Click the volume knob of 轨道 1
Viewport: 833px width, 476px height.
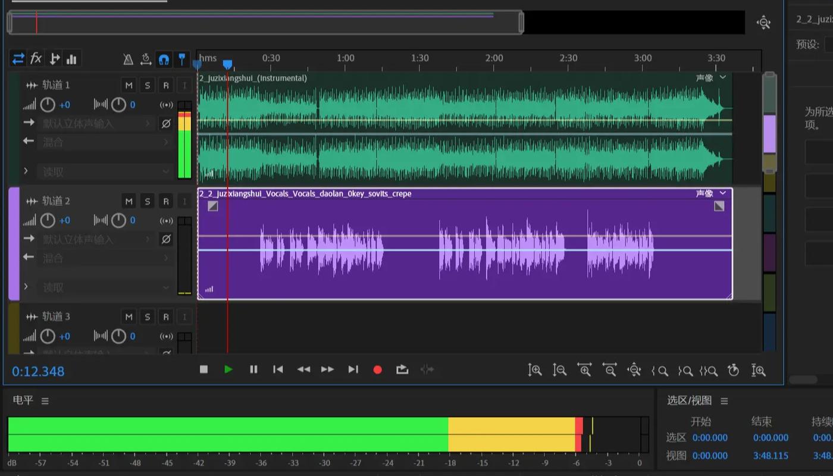48,105
